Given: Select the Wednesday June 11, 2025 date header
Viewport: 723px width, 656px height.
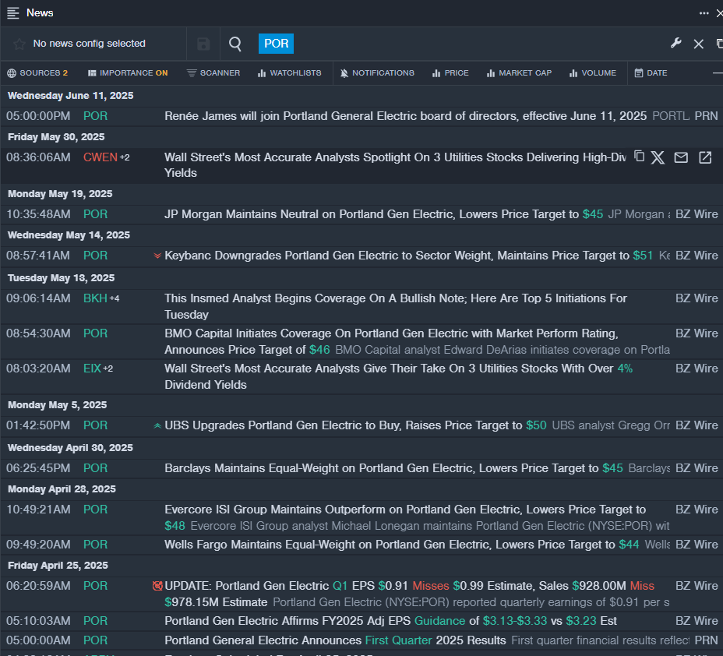Looking at the screenshot, I should click(71, 96).
